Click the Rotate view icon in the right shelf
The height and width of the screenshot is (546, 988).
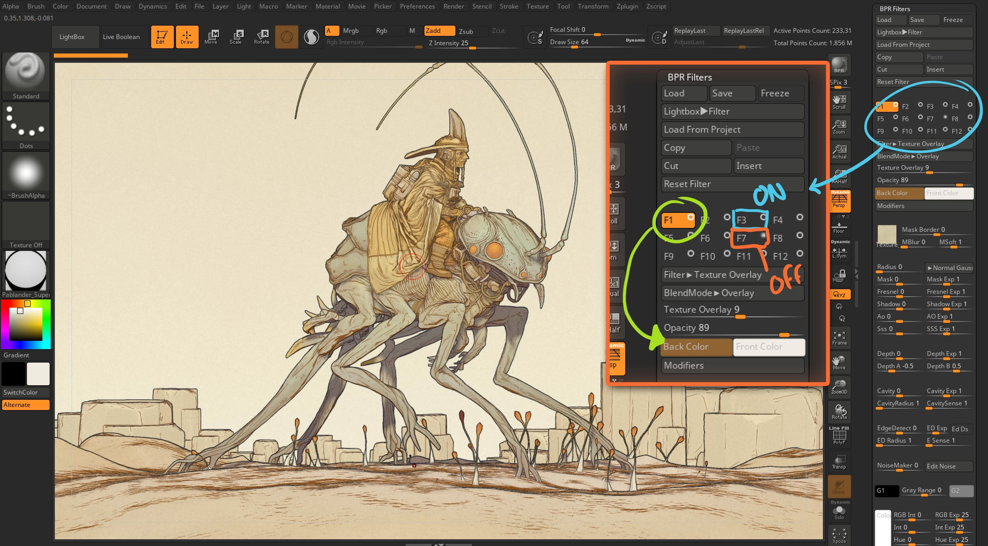[839, 412]
